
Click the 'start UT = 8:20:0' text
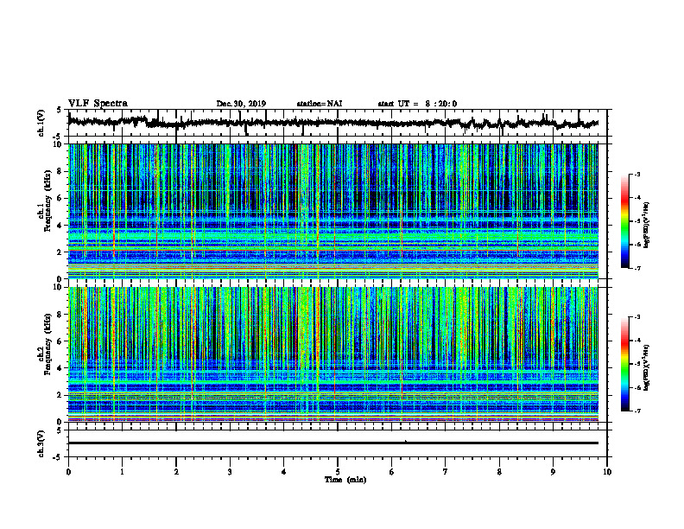point(417,104)
